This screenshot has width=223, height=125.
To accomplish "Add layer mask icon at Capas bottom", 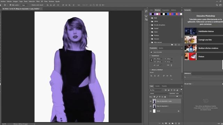I will 166,124.
